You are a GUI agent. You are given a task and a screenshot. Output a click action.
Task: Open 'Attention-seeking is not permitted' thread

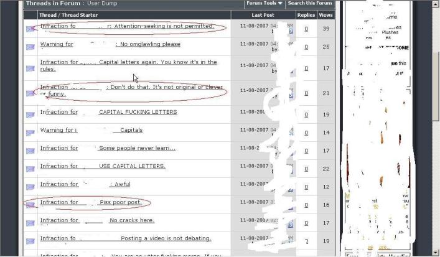click(164, 26)
